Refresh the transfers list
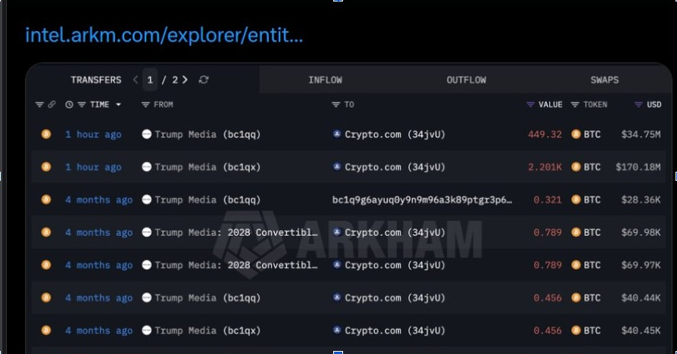The height and width of the screenshot is (354, 677). [204, 79]
